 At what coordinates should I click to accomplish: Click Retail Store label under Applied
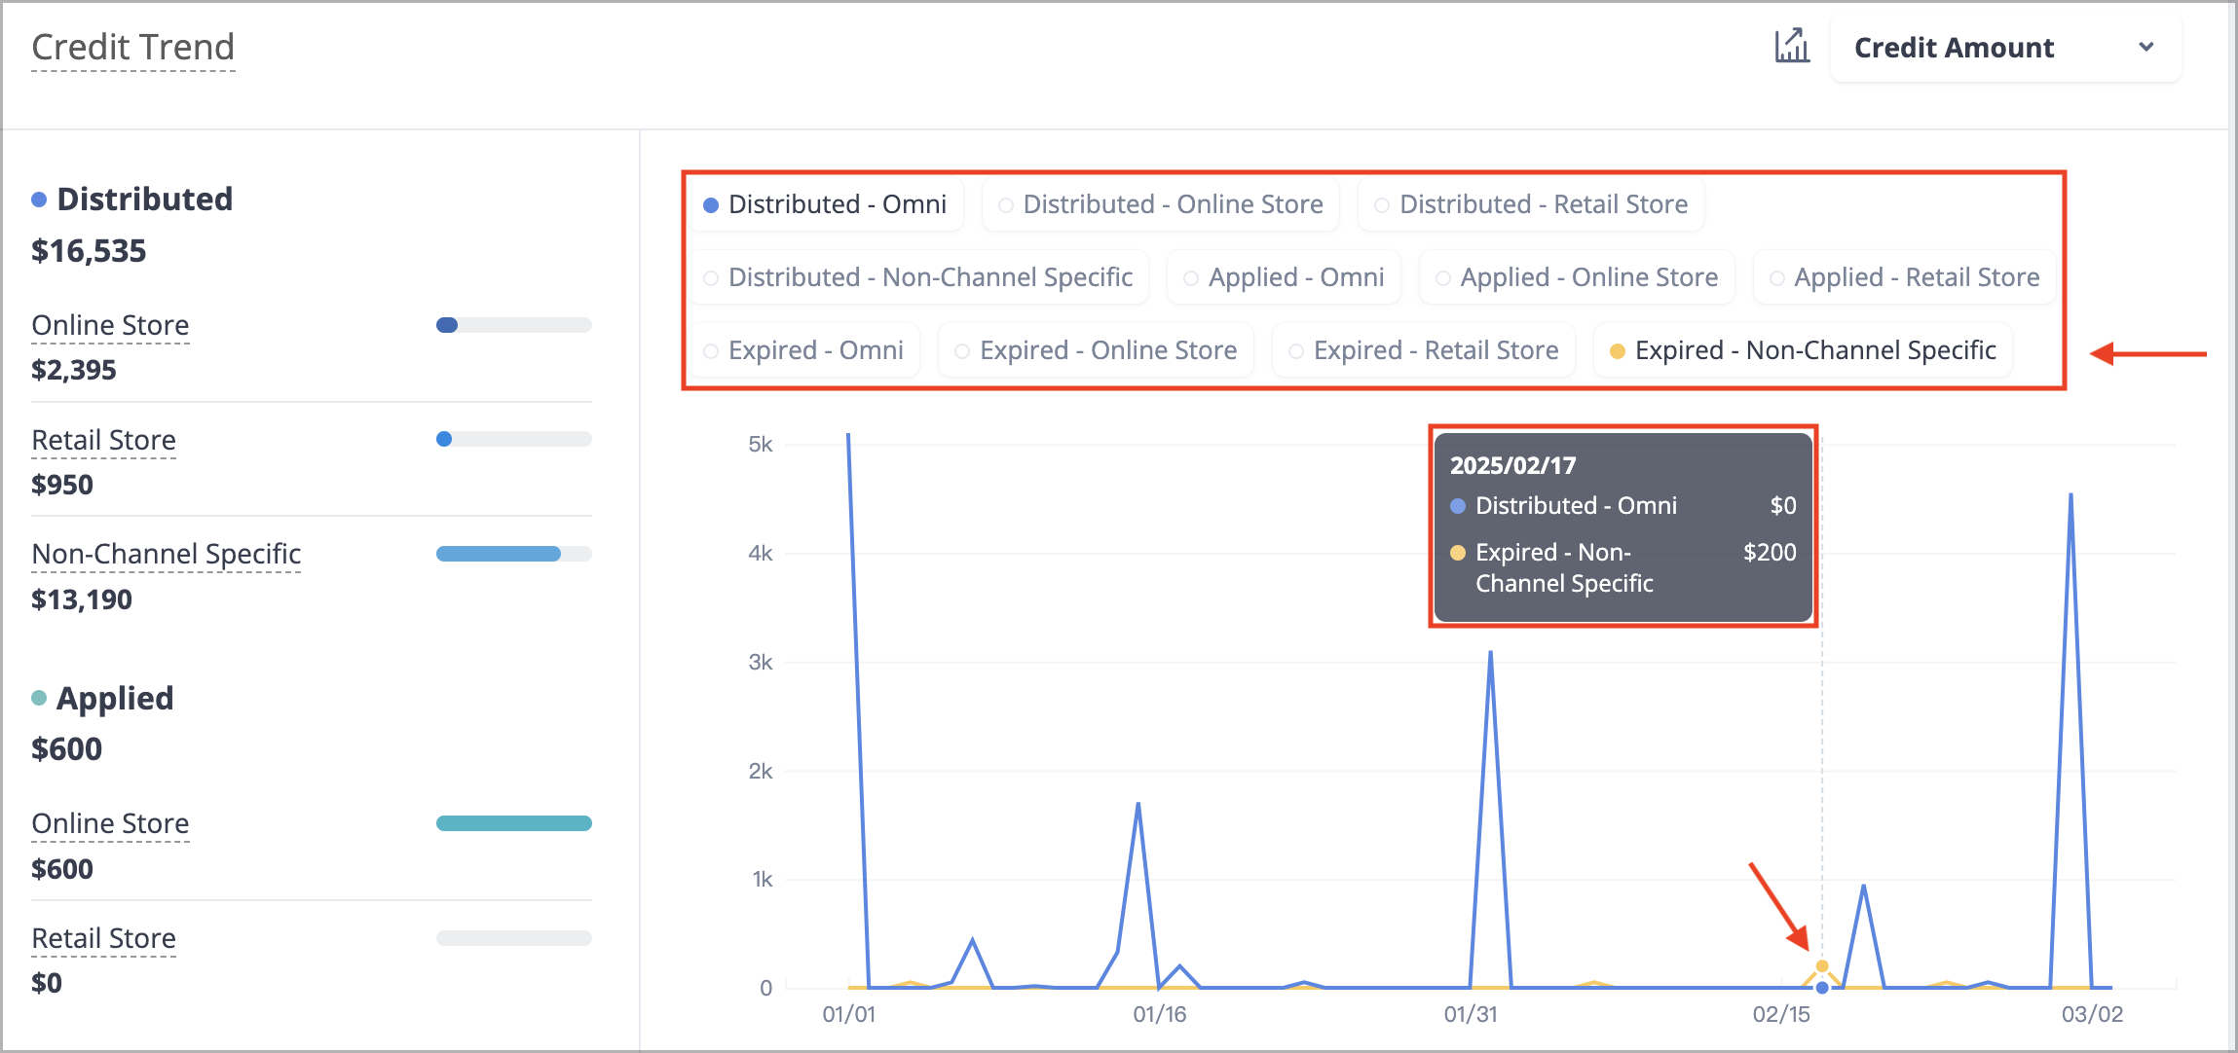click(x=103, y=938)
